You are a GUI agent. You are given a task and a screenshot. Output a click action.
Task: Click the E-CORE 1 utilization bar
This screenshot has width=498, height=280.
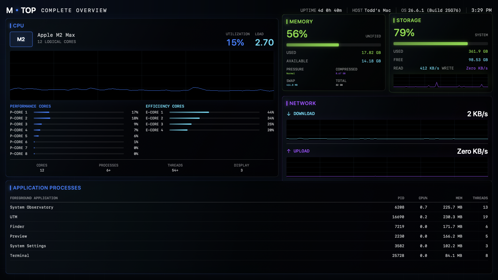click(214, 112)
